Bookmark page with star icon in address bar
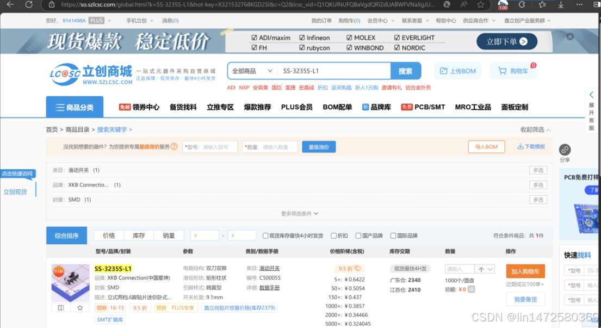 (x=481, y=4)
